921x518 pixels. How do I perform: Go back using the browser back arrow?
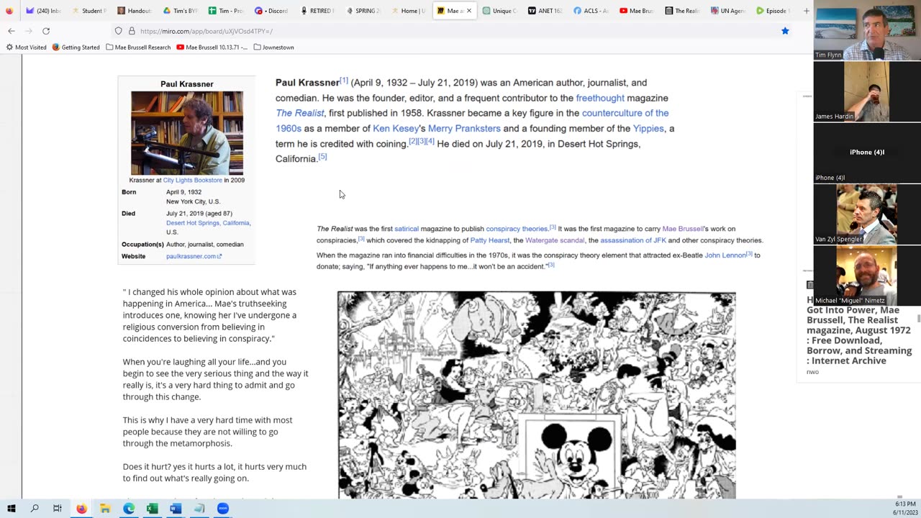[12, 31]
